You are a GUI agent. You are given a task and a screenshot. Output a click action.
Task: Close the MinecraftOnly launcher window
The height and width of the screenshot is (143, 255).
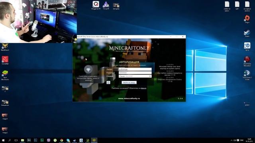182,37
